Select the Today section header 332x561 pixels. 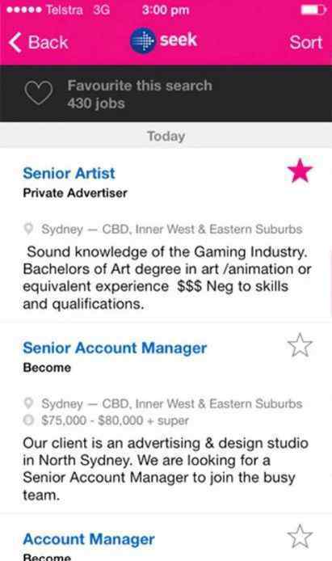click(x=166, y=136)
